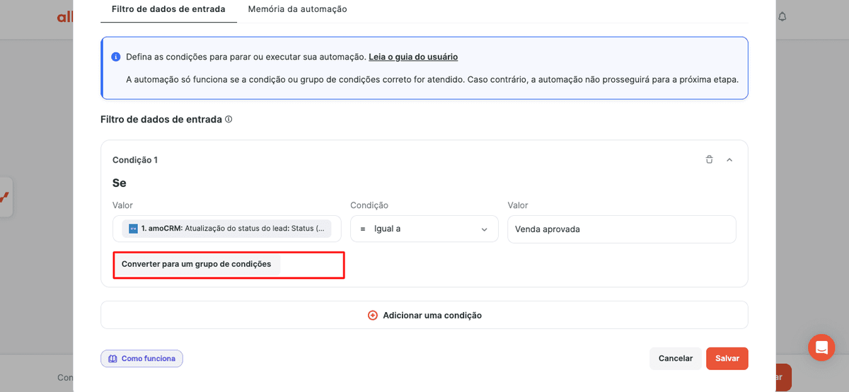Click the Condição 1 title text
Image resolution: width=849 pixels, height=392 pixels.
[135, 160]
